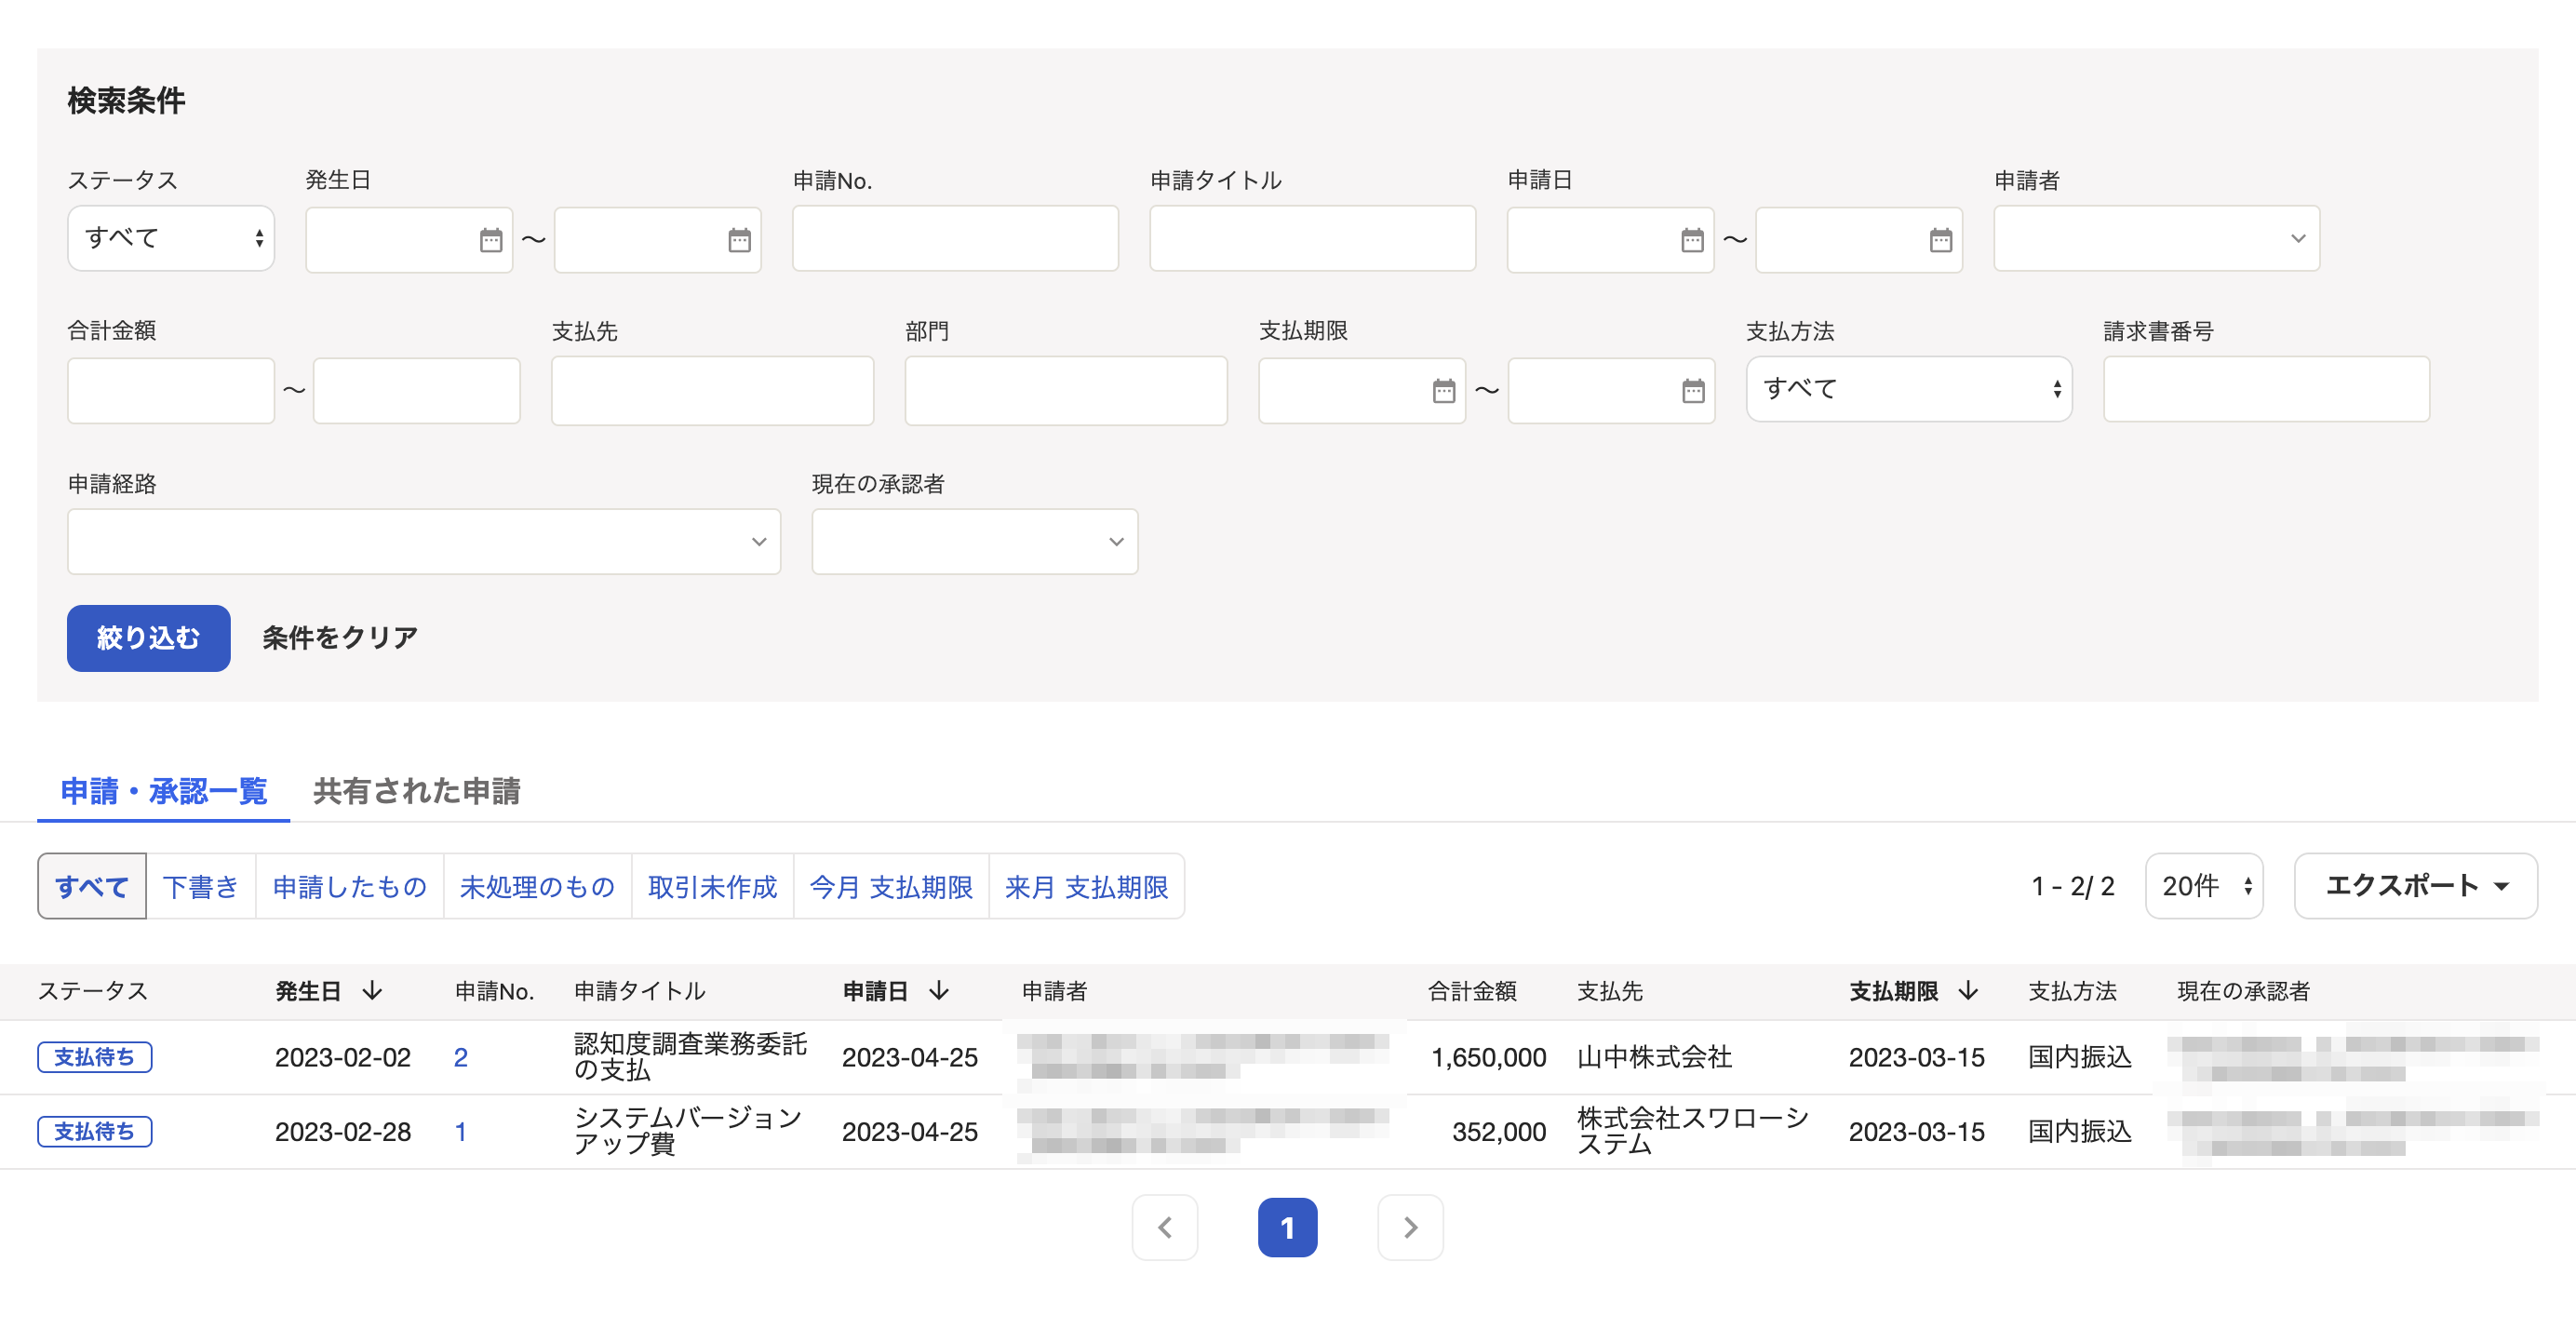2576x1329 pixels.
Task: Select the すべて list filter
Action: pyautogui.click(x=92, y=886)
